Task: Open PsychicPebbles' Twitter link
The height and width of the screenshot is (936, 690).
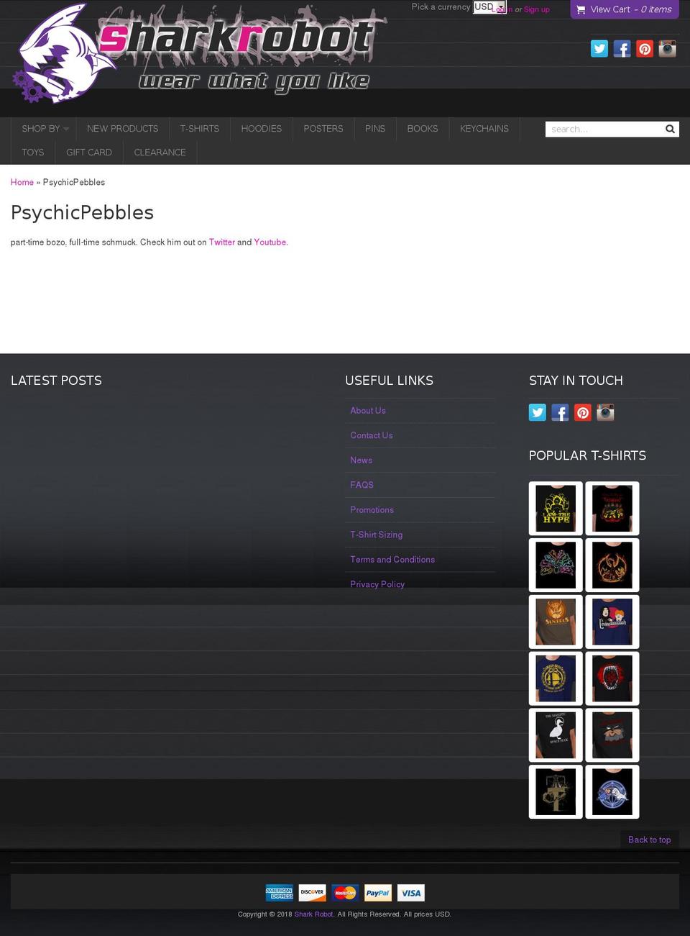Action: pyautogui.click(x=222, y=242)
